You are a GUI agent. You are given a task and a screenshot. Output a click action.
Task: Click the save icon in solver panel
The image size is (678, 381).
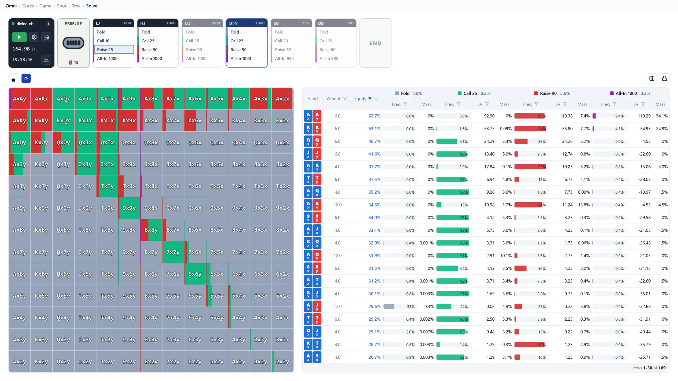(46, 37)
